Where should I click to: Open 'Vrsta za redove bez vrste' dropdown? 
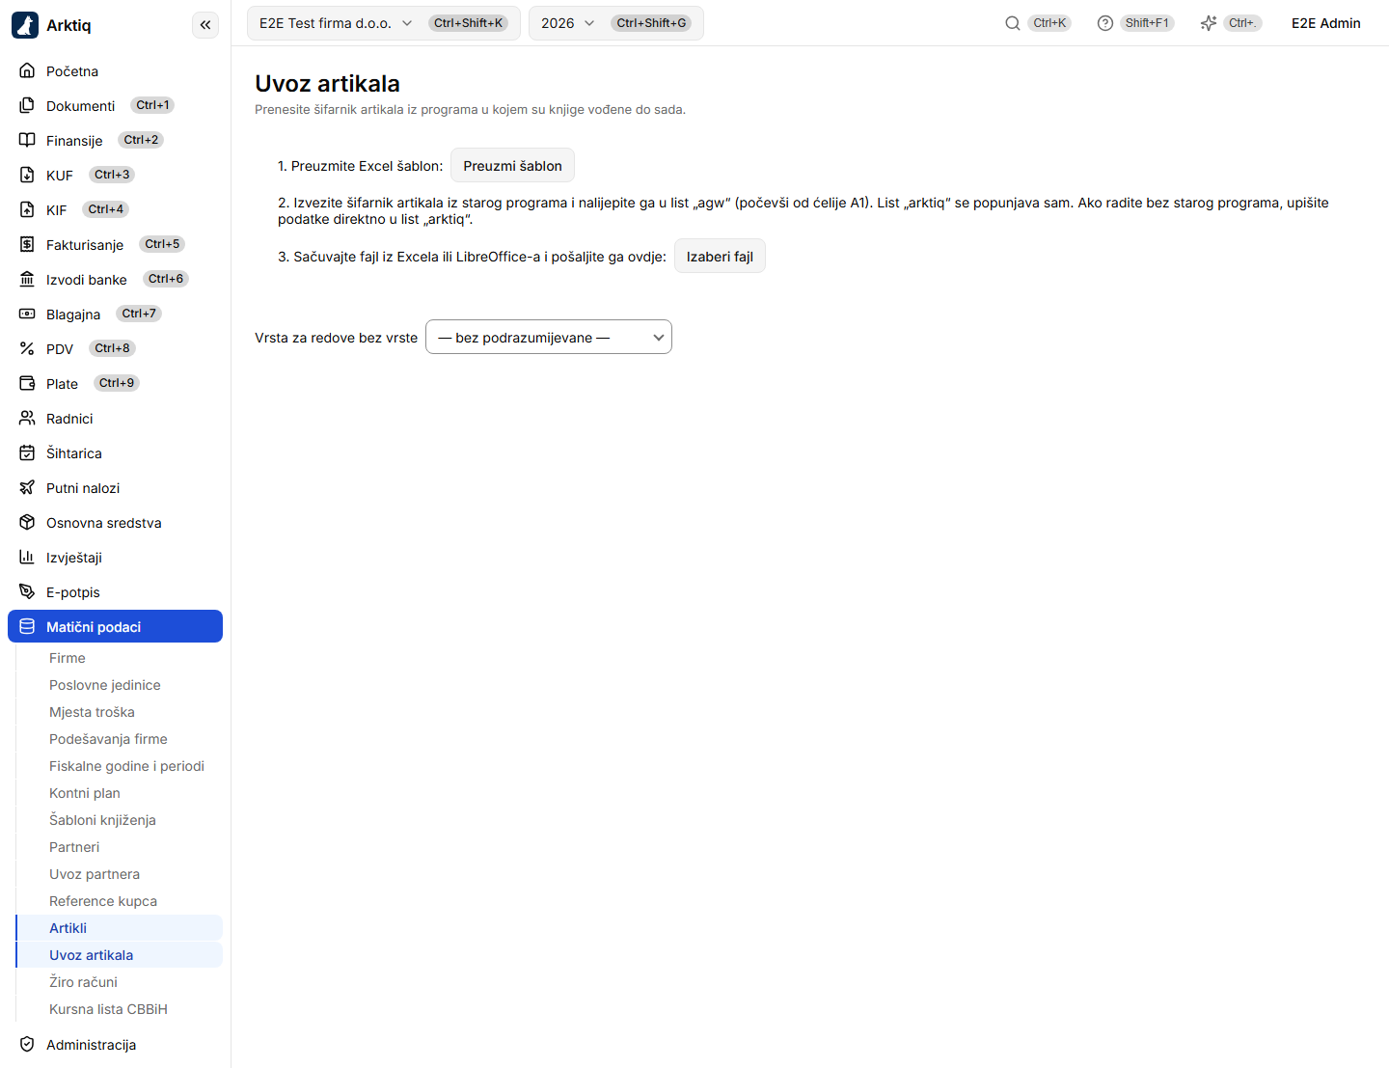pyautogui.click(x=549, y=337)
